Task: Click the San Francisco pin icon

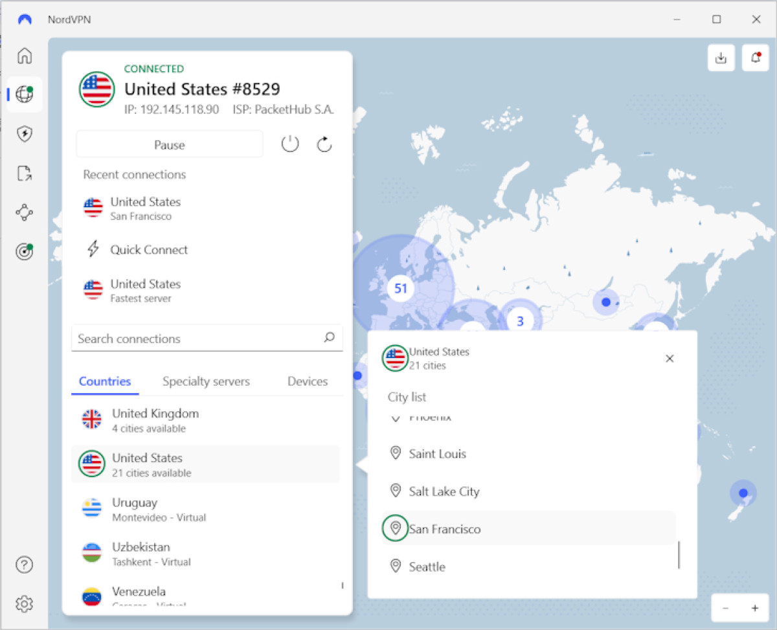Action: tap(396, 528)
